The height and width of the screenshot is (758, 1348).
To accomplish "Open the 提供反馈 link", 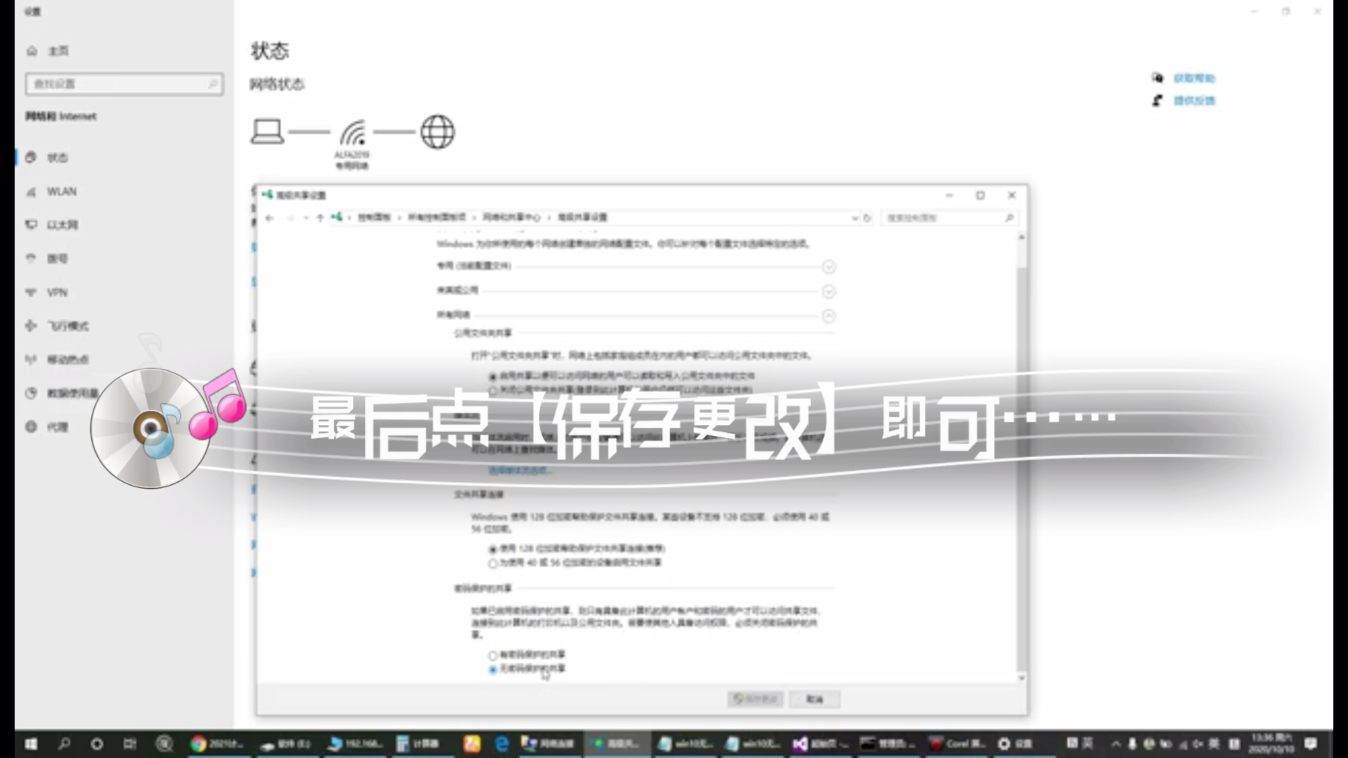I will click(1194, 100).
